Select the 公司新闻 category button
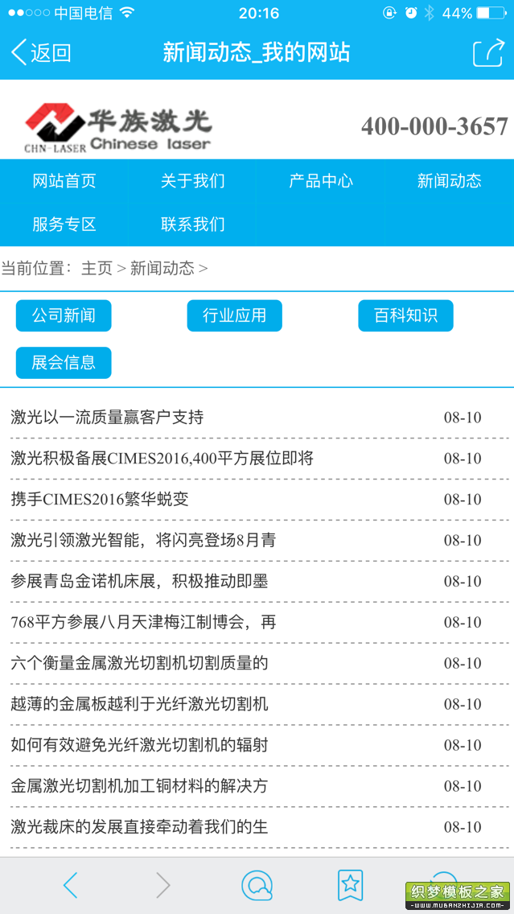The width and height of the screenshot is (514, 914). point(64,315)
